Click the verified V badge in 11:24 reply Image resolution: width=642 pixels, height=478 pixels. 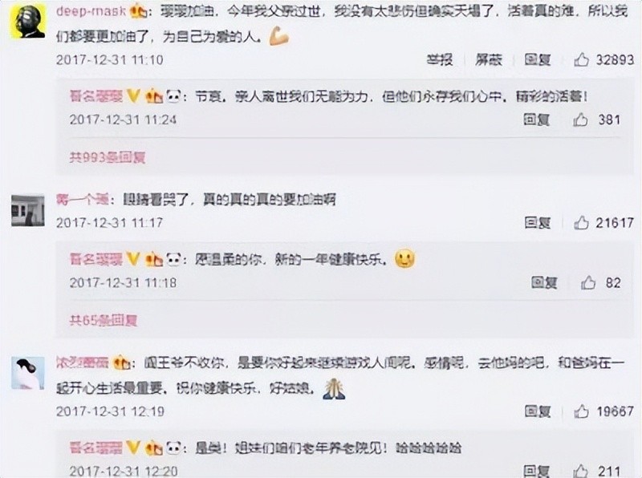tap(132, 96)
